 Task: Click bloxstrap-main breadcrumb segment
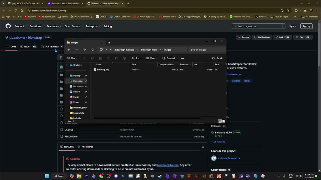coord(149,49)
